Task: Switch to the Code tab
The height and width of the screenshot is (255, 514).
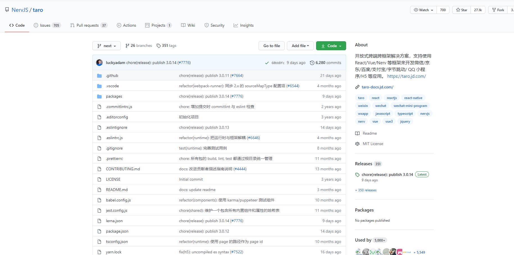Action: [x=17, y=25]
